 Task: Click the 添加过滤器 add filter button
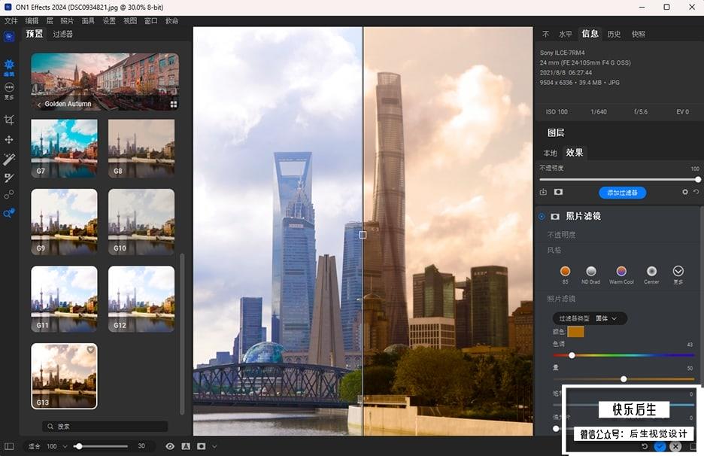[x=622, y=193]
